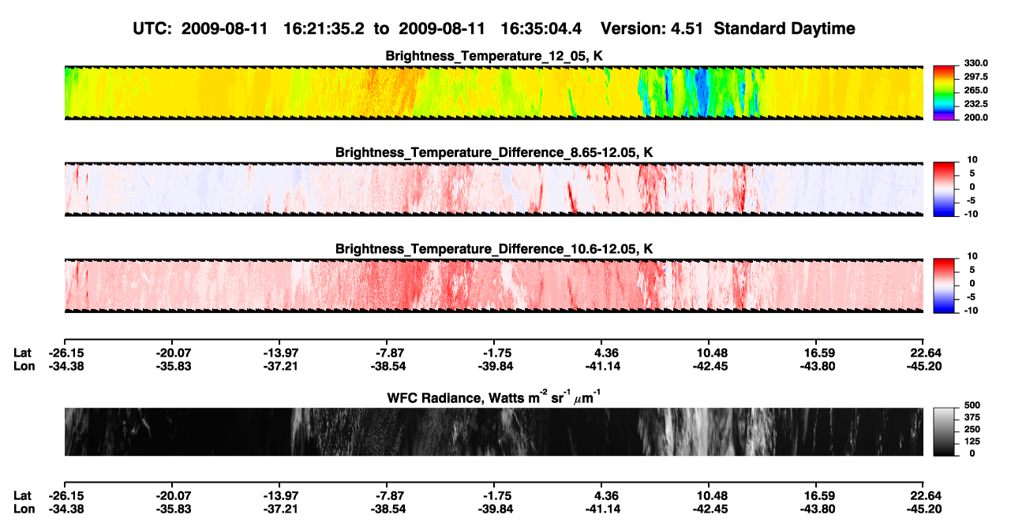Image resolution: width=1026 pixels, height=526 pixels.
Task: Click longitude "-45.20" on the upper axis
Action: coord(923,366)
